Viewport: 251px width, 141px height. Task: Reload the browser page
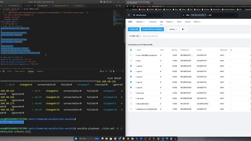tap(134, 6)
